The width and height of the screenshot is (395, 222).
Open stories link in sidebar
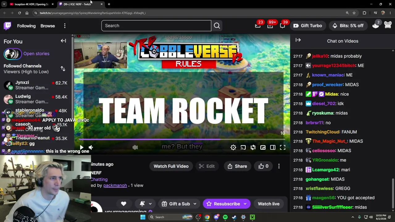tap(36, 54)
